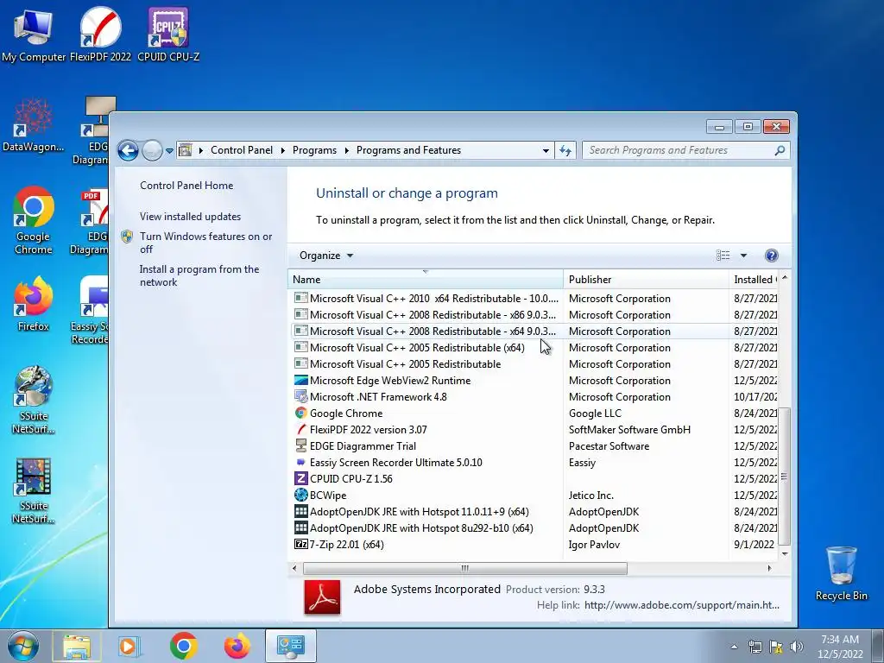Click the Start button orb
The width and height of the screenshot is (884, 663).
pyautogui.click(x=22, y=646)
